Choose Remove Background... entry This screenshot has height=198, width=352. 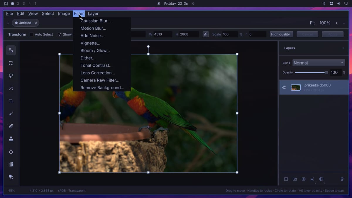pyautogui.click(x=102, y=88)
